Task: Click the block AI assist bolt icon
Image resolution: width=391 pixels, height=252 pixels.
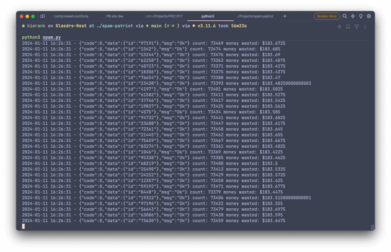Action: tap(340, 27)
